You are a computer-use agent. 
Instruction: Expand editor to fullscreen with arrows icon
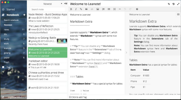click(178, 4)
